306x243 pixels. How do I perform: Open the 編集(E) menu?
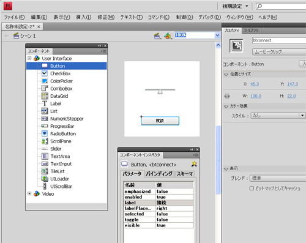39,17
